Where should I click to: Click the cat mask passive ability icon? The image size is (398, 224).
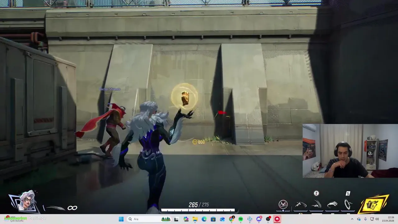[283, 204]
